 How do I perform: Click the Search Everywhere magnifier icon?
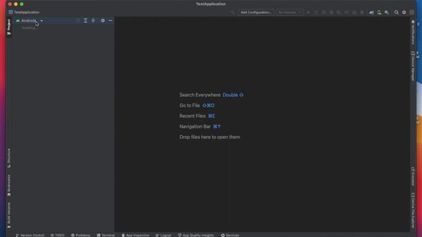(396, 13)
